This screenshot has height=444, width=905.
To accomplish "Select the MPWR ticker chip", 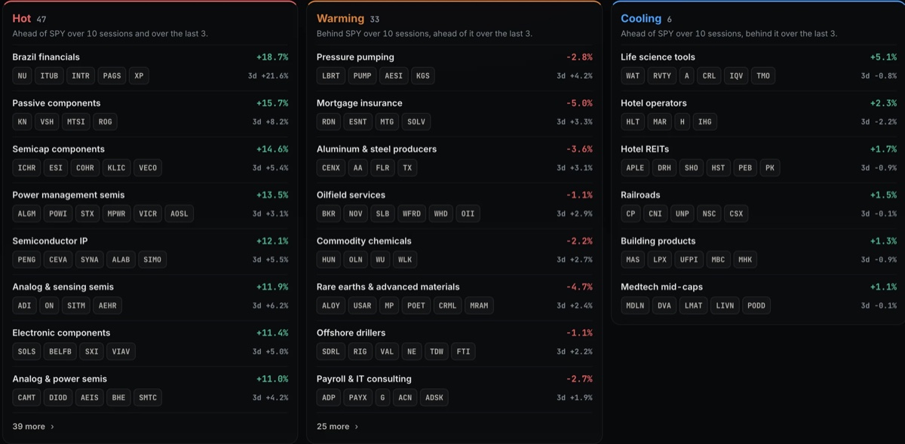I will pos(116,214).
